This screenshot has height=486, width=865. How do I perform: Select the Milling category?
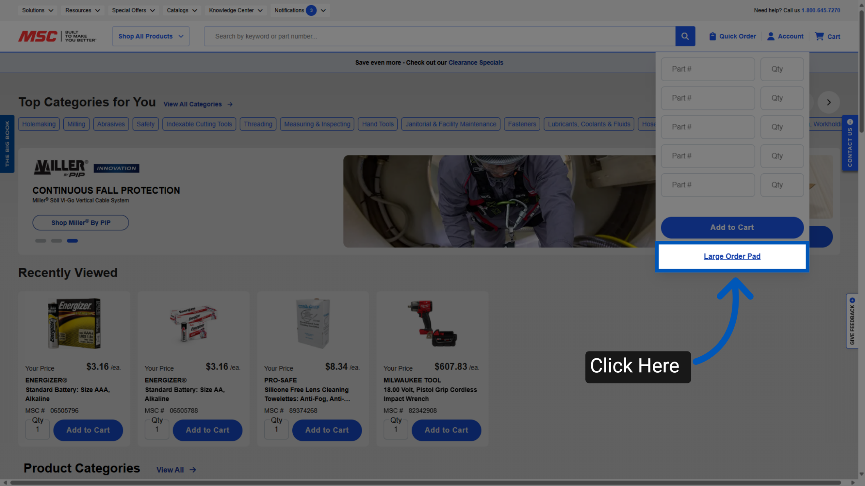pyautogui.click(x=76, y=124)
